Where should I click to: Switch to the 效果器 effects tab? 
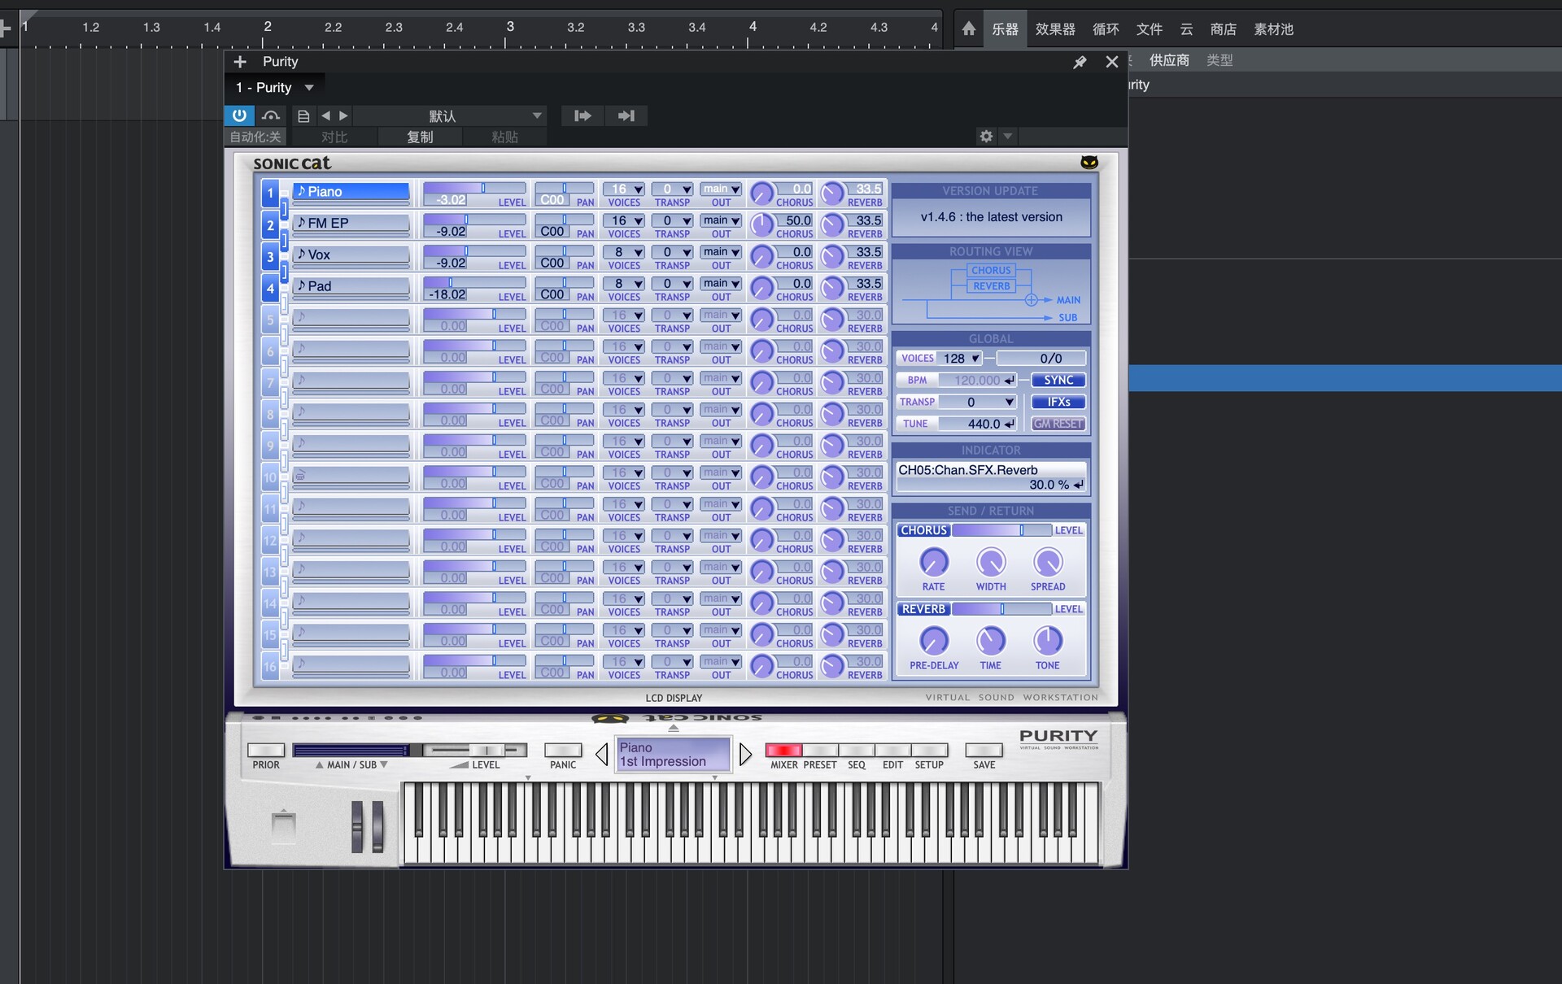[x=1055, y=29]
